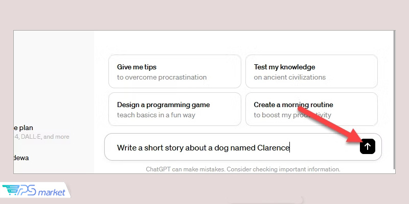Click 'on ancient civilizations' subtitle text
Viewport: 409px width, 204px height.
pyautogui.click(x=289, y=78)
